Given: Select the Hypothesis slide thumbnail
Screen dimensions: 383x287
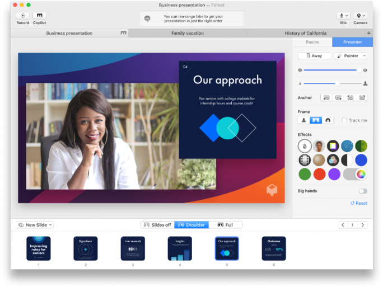Looking at the screenshot, I should pyautogui.click(x=86, y=248).
